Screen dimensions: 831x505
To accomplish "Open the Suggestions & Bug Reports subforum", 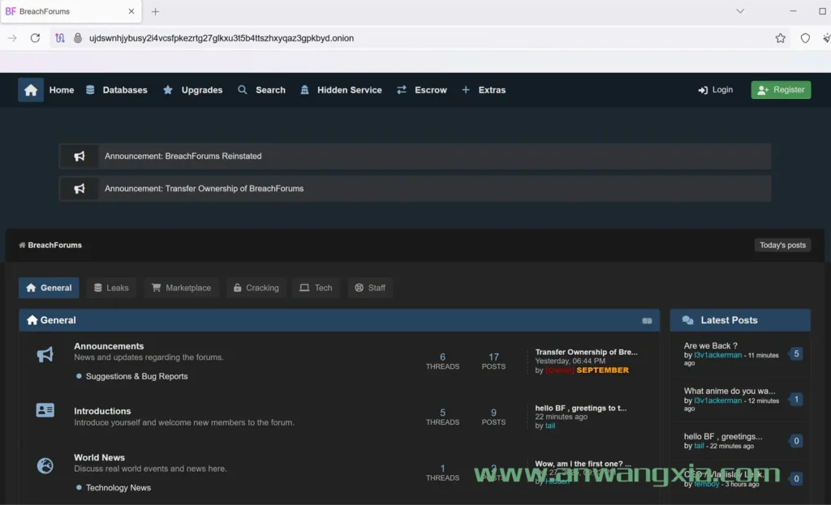I will coord(136,376).
